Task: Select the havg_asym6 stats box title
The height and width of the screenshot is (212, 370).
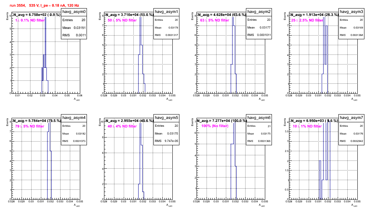Action: pos(259,117)
